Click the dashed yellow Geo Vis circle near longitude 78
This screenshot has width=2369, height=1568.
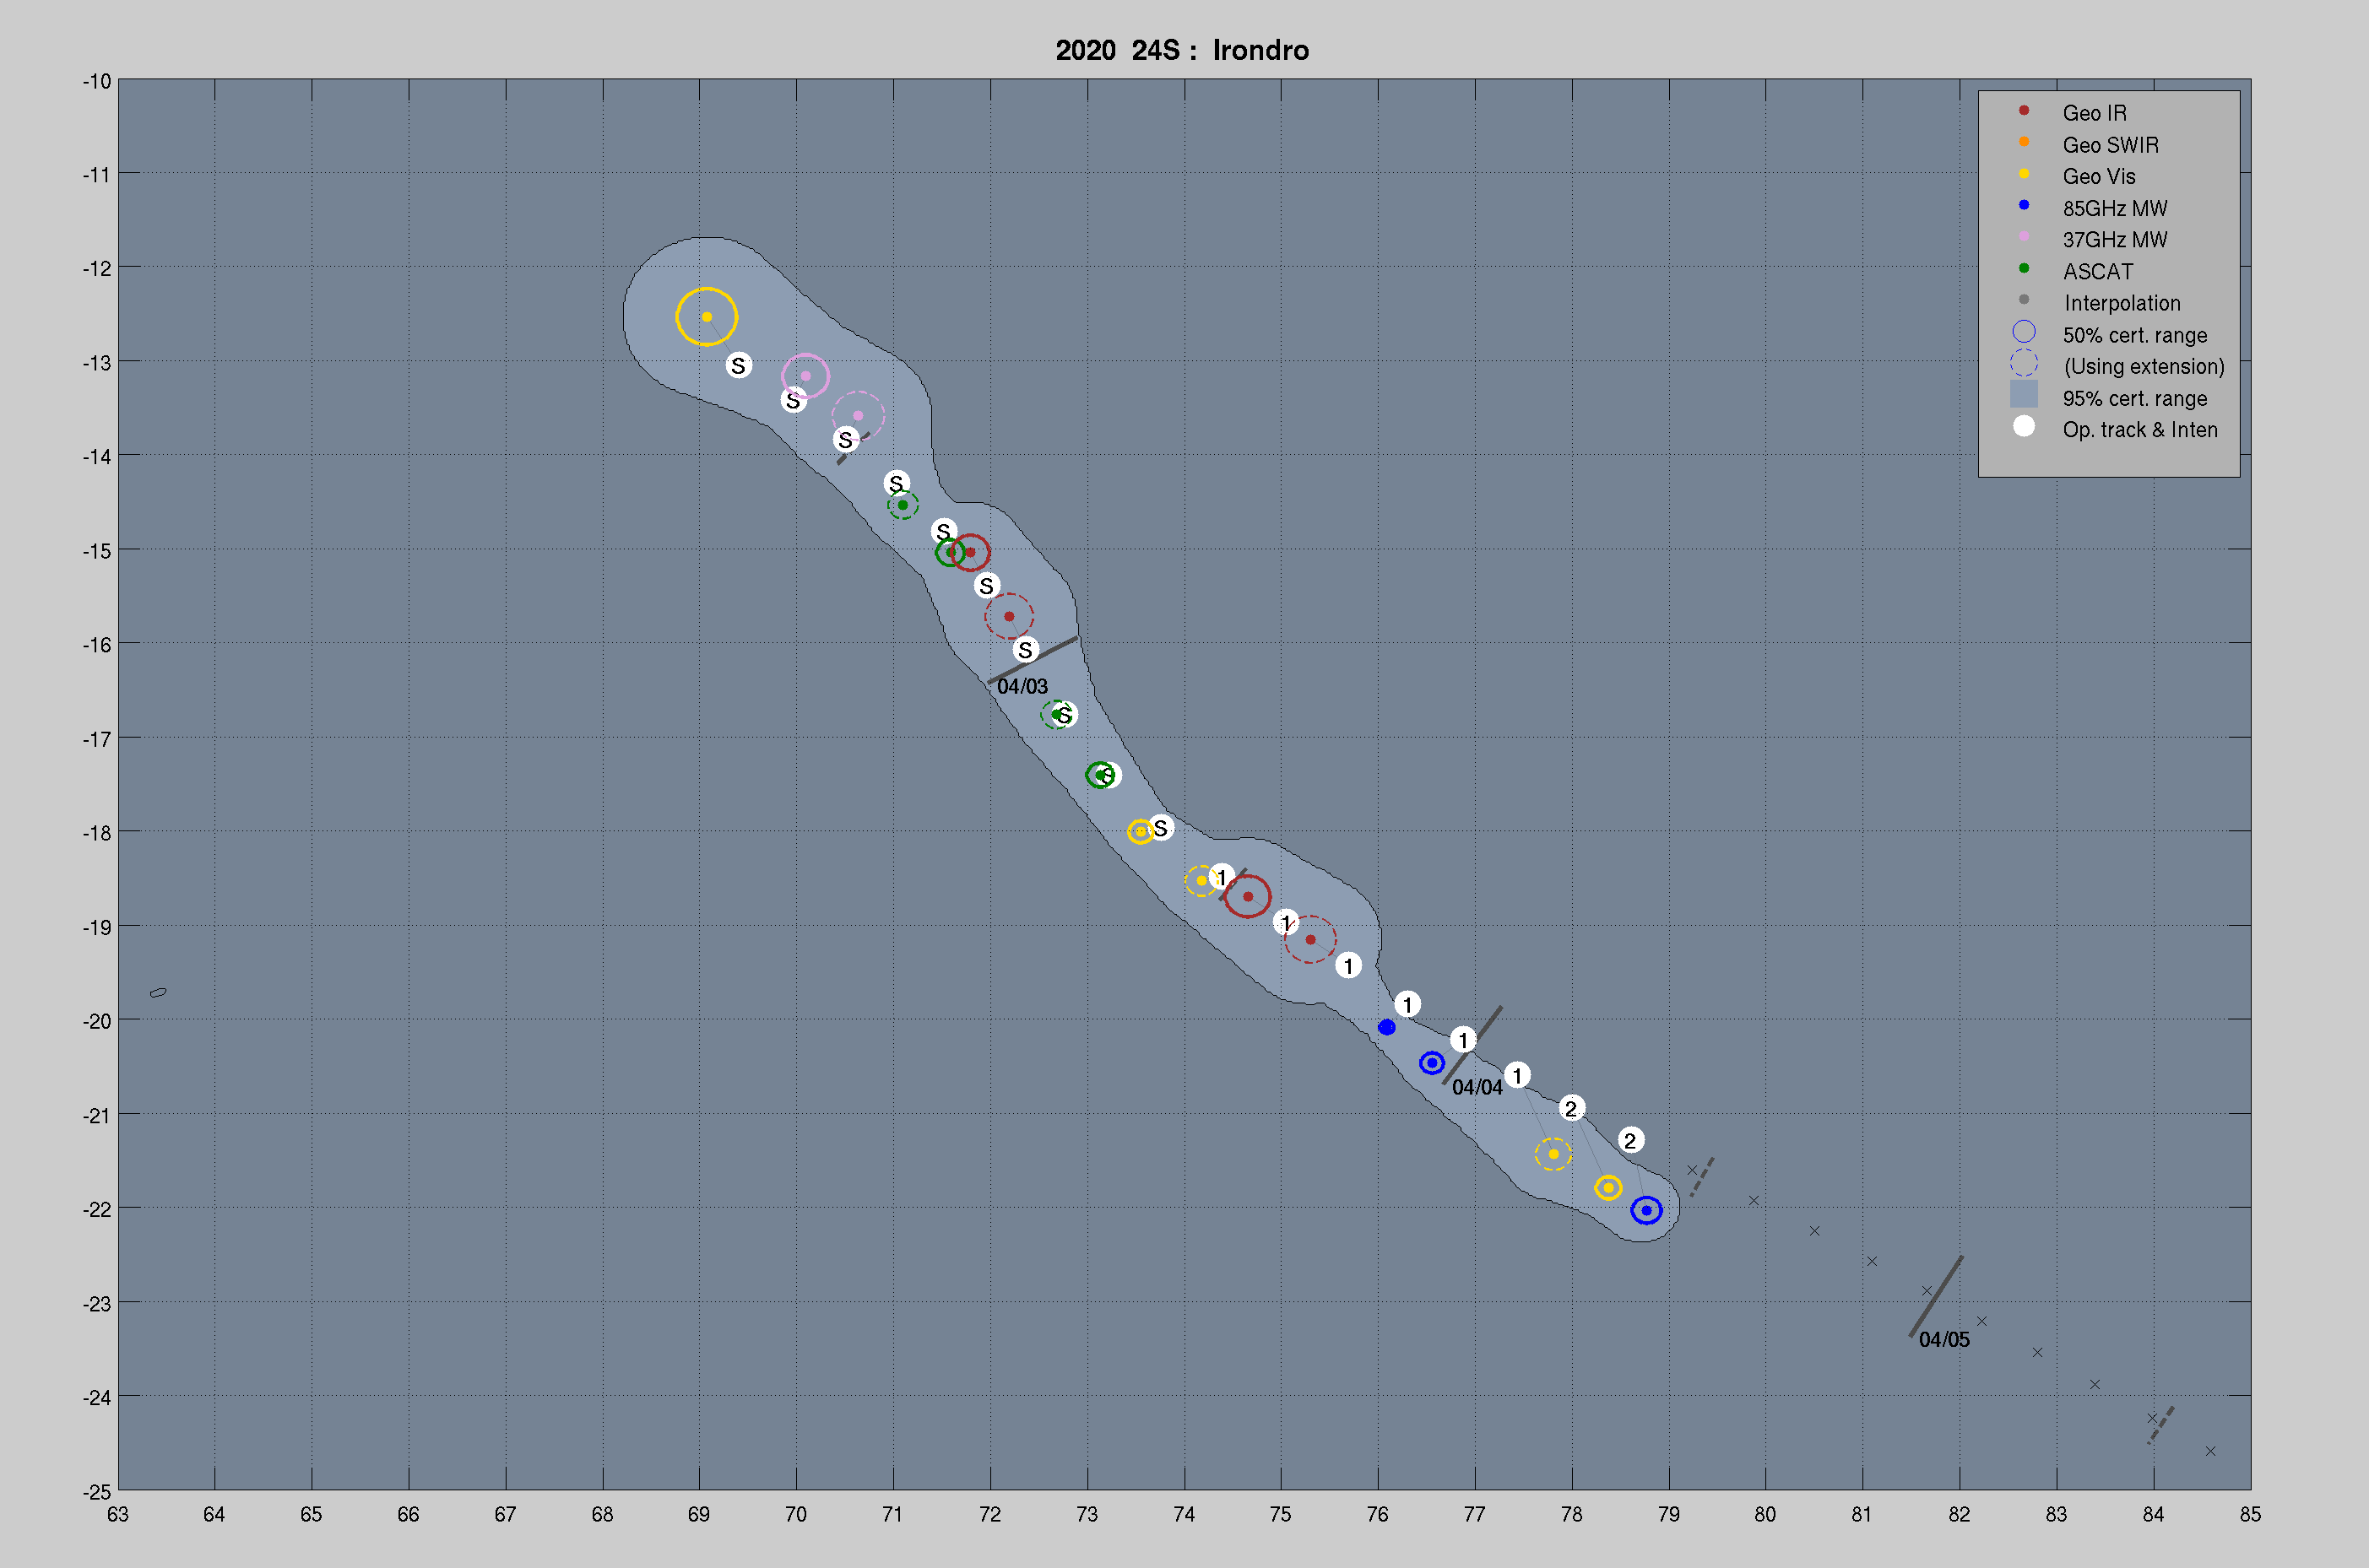[x=1553, y=1154]
